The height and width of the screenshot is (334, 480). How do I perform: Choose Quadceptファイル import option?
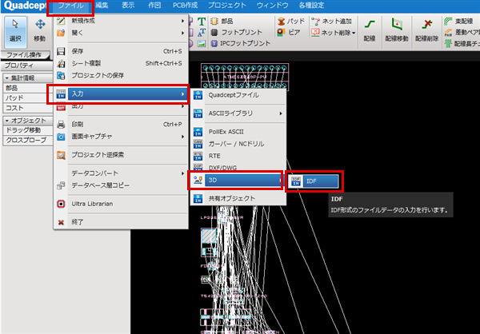click(238, 95)
